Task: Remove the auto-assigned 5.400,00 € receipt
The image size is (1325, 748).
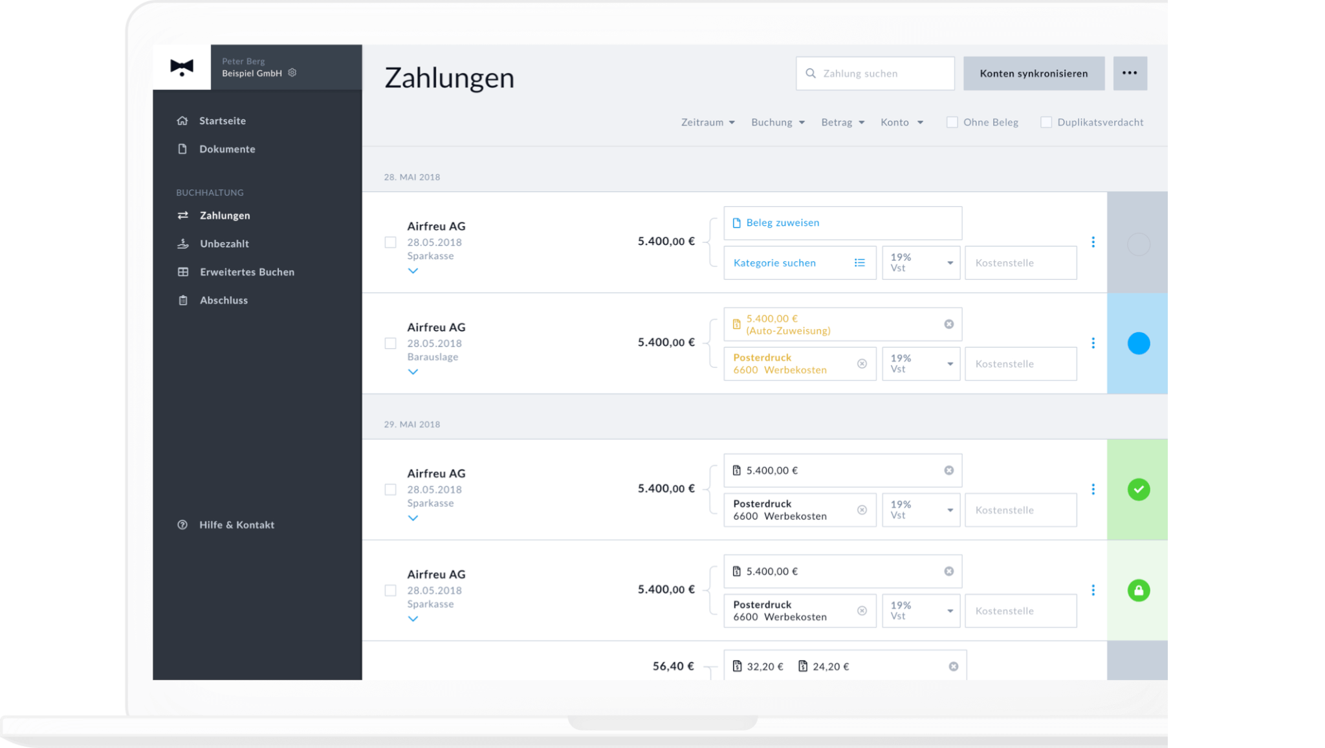Action: 948,325
